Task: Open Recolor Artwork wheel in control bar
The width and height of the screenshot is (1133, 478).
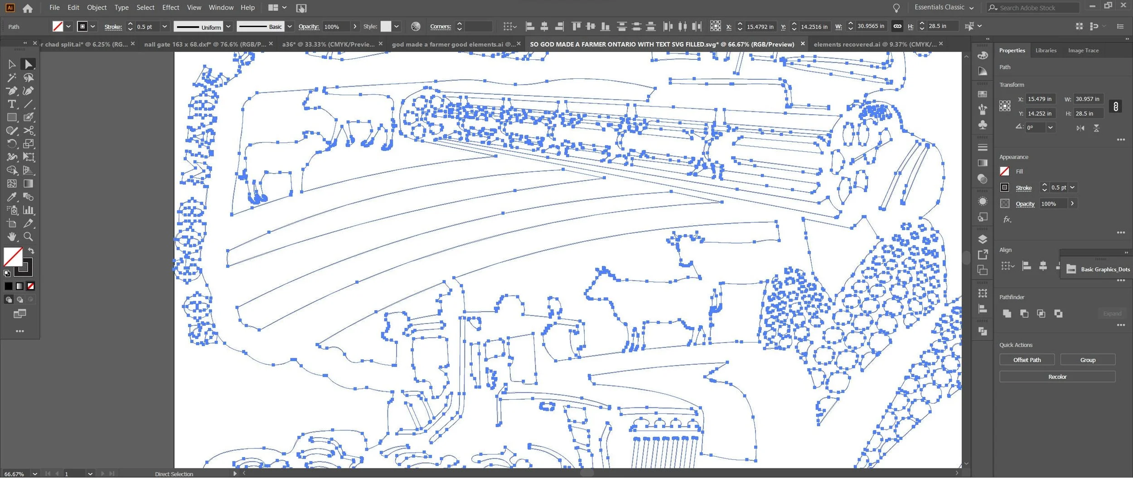Action: 416,27
